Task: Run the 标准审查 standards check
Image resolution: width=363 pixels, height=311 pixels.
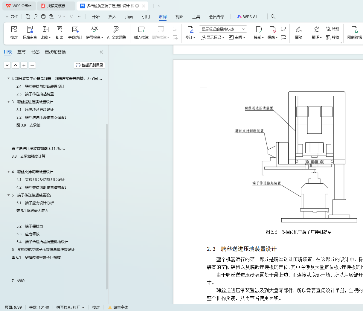Action: tap(30, 33)
